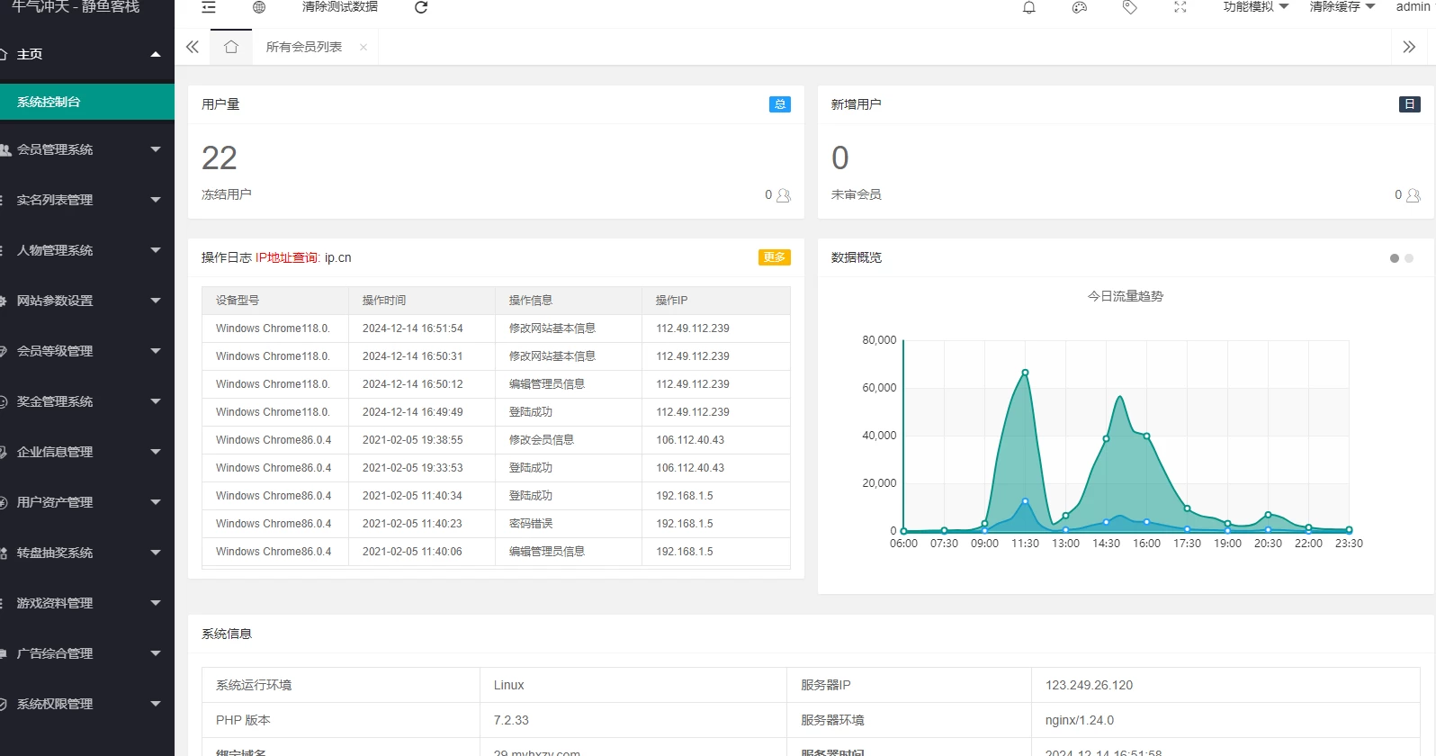This screenshot has width=1436, height=756.
Task: Select the first carousel dot in 数据概览
Action: click(1395, 258)
